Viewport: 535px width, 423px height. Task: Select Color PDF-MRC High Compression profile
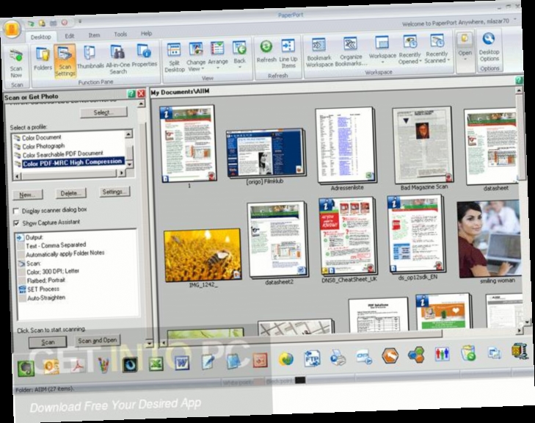click(x=72, y=162)
